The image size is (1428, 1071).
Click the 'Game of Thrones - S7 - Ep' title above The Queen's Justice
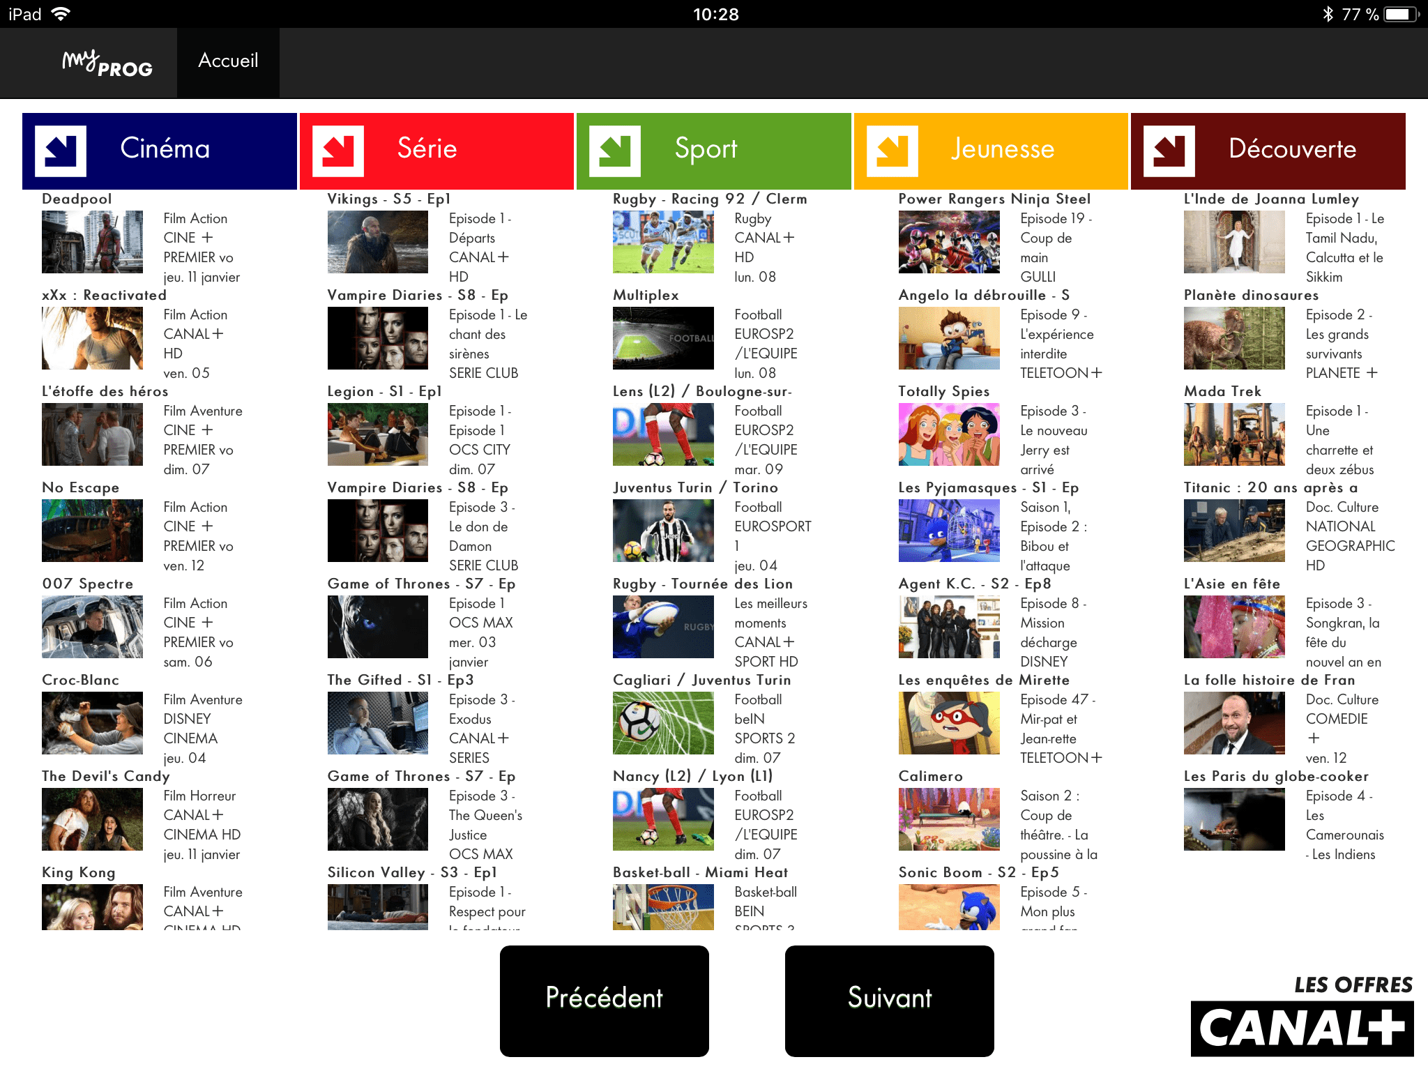(422, 776)
